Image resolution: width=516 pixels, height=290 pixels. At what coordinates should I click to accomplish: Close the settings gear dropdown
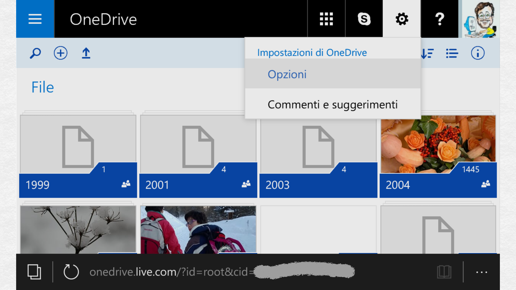click(x=402, y=19)
